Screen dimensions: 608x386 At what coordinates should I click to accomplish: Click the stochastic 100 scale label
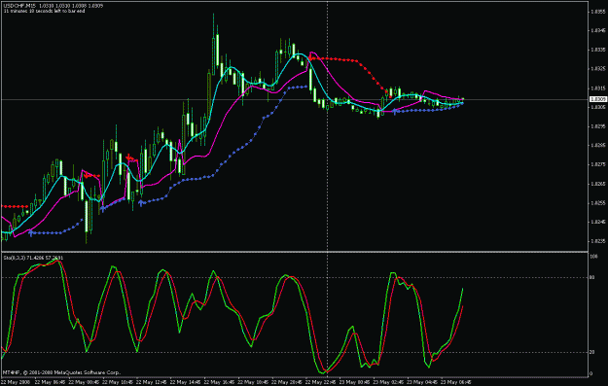point(593,257)
